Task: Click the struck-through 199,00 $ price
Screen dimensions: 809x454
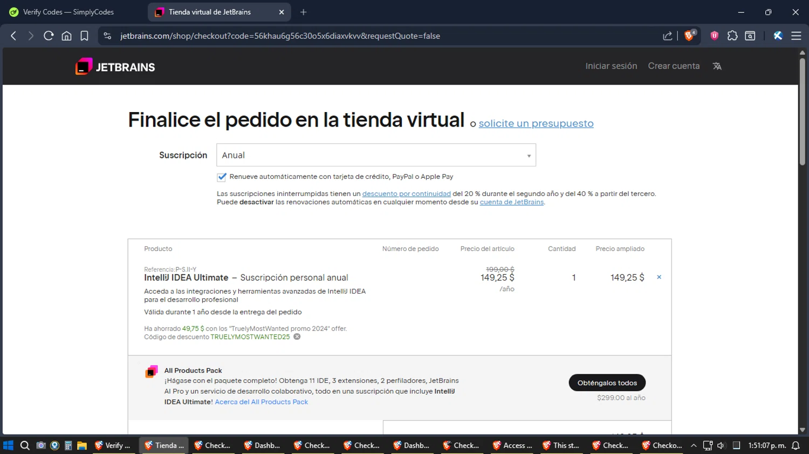Action: (x=500, y=269)
